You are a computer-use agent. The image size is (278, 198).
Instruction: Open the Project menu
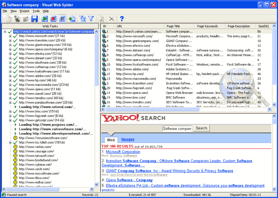pyautogui.click(x=25, y=11)
